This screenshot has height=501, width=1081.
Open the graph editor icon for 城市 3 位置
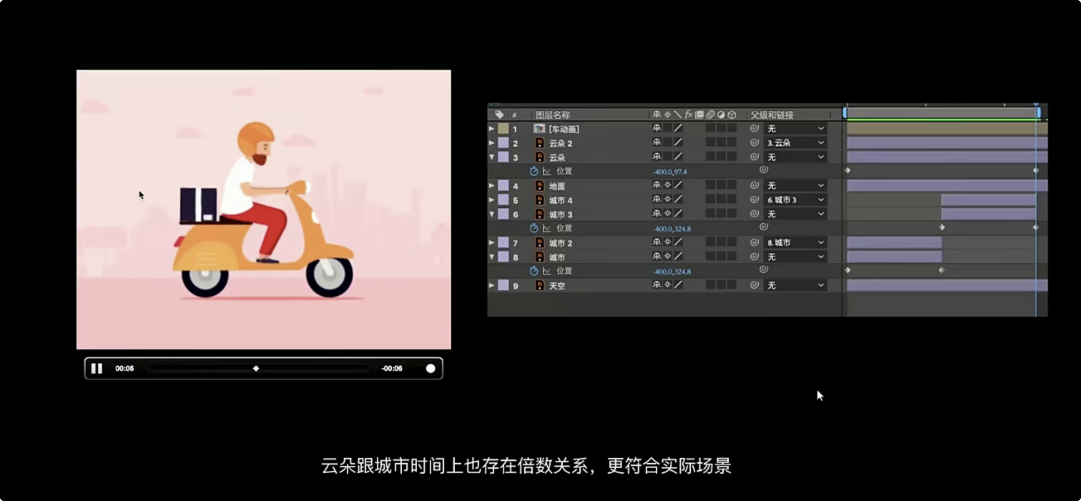546,228
